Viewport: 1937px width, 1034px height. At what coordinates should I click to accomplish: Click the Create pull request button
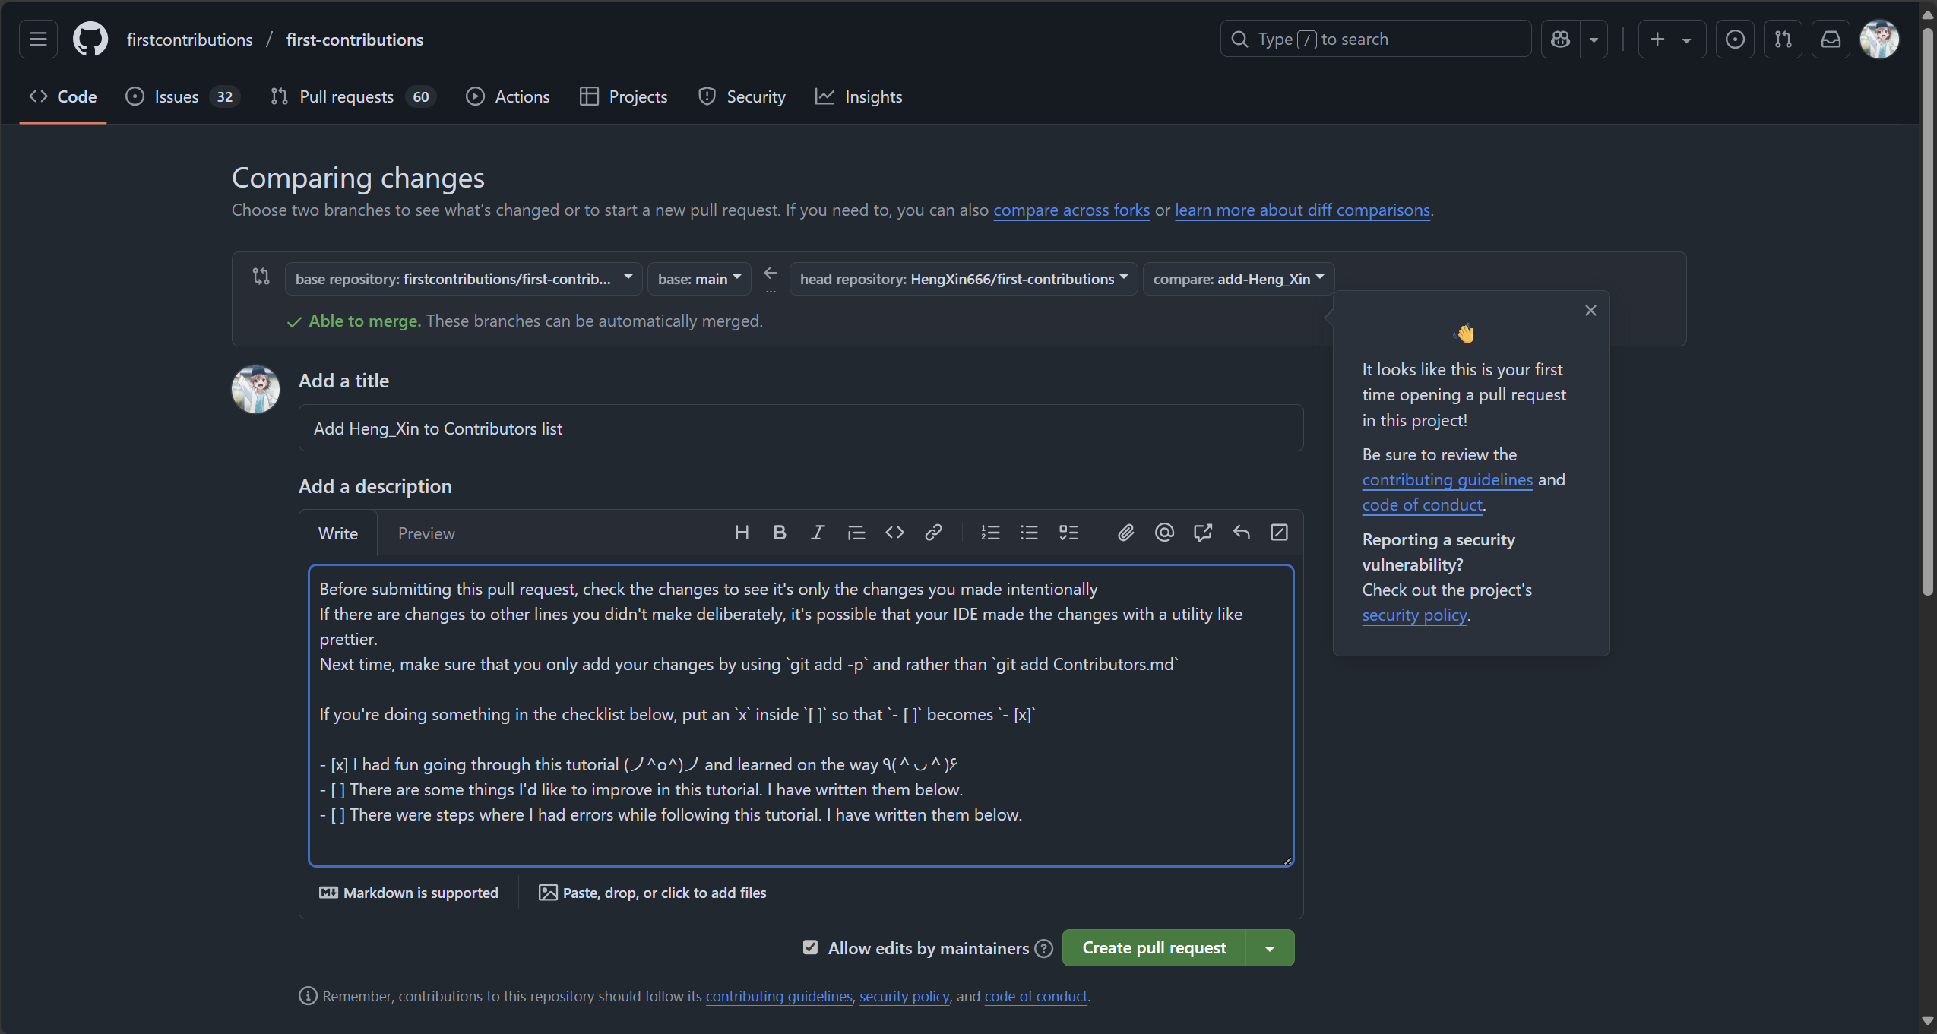pyautogui.click(x=1154, y=948)
